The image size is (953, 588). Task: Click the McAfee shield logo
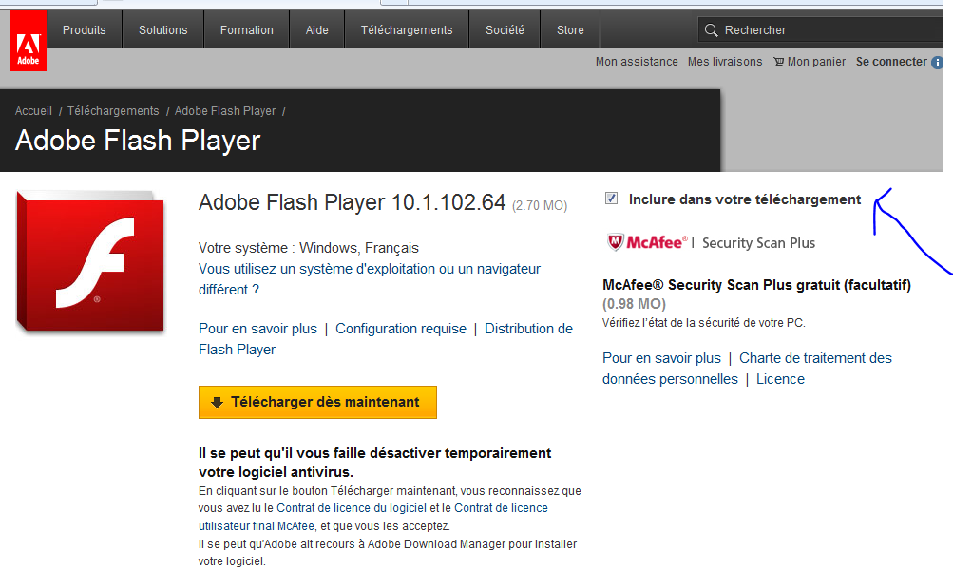pyautogui.click(x=615, y=242)
